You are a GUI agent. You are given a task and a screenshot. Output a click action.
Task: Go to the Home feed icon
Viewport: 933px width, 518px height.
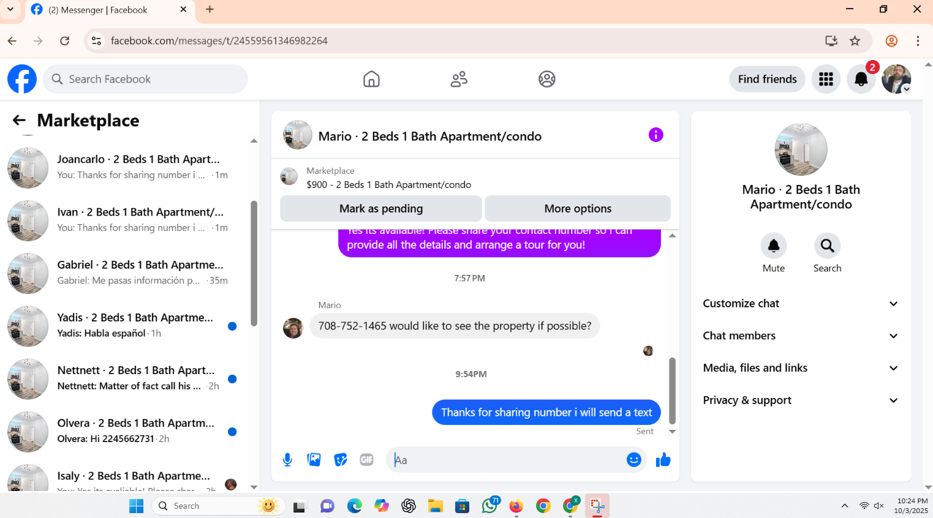click(371, 79)
